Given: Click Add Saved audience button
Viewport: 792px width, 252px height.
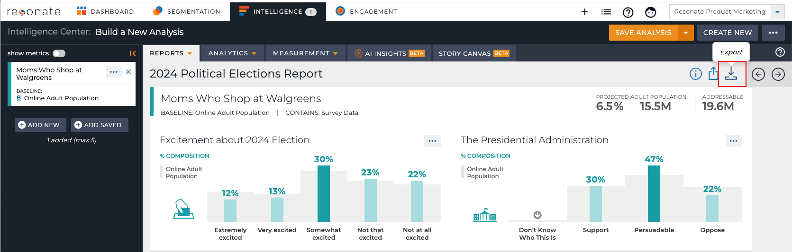Looking at the screenshot, I should [x=100, y=125].
